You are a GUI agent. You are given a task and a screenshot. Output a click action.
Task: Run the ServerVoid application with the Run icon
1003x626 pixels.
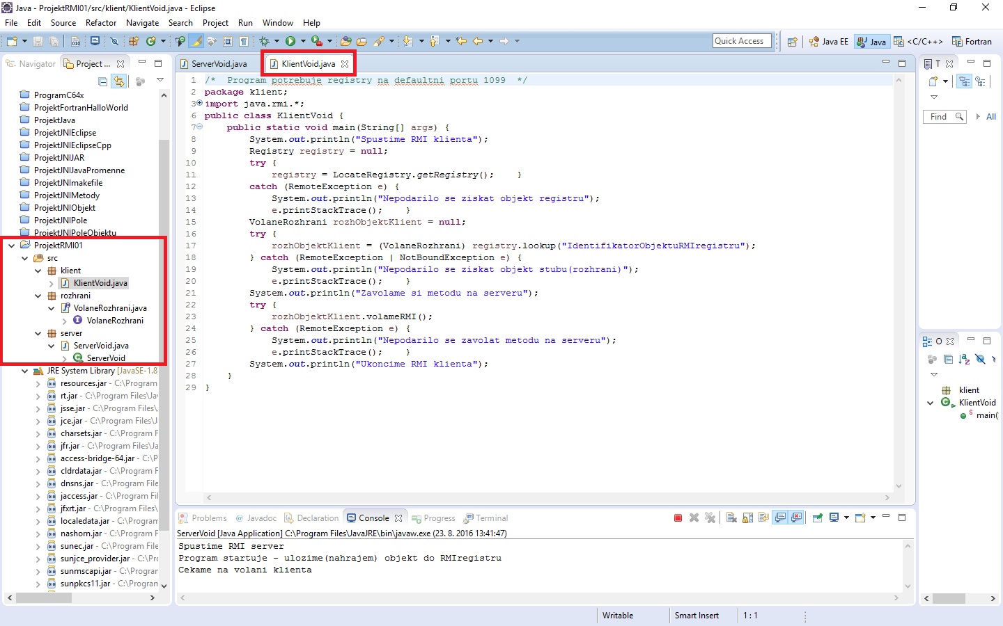tap(290, 41)
